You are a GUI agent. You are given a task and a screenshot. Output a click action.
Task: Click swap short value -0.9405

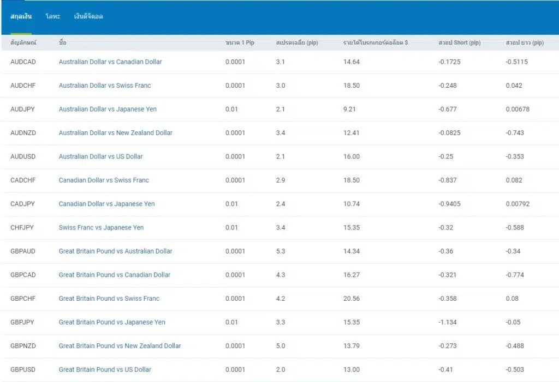coord(450,204)
